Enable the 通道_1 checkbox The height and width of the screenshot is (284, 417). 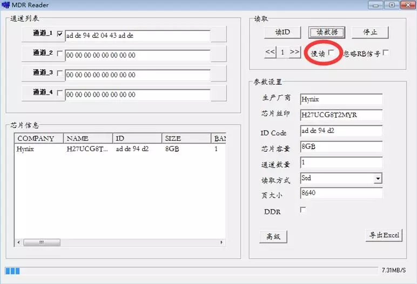(60, 35)
